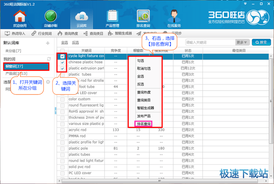The width and height of the screenshot is (274, 184).
Task: Sort by the 状态 column header
Action: click(188, 51)
